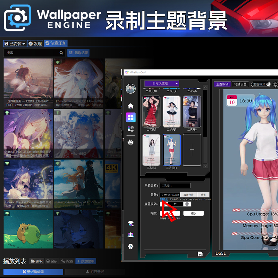Open the 轮播设置 tab
The height and width of the screenshot is (278, 278).
(240, 84)
